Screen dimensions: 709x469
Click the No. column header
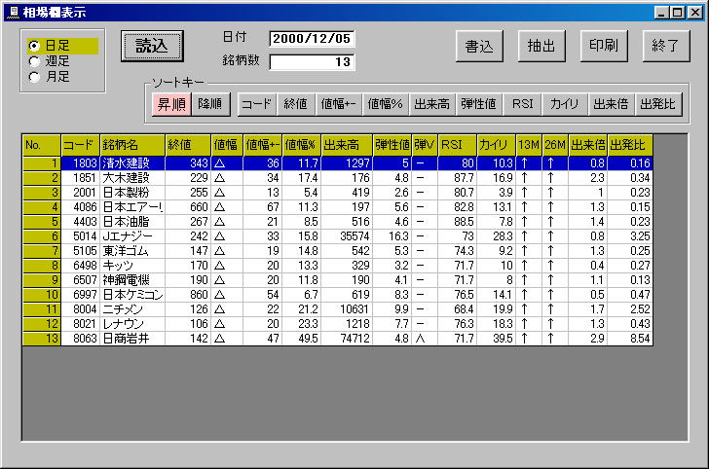tap(42, 145)
